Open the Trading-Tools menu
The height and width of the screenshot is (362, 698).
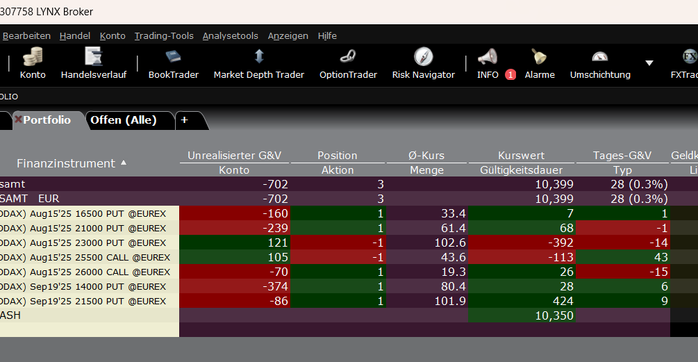click(164, 35)
